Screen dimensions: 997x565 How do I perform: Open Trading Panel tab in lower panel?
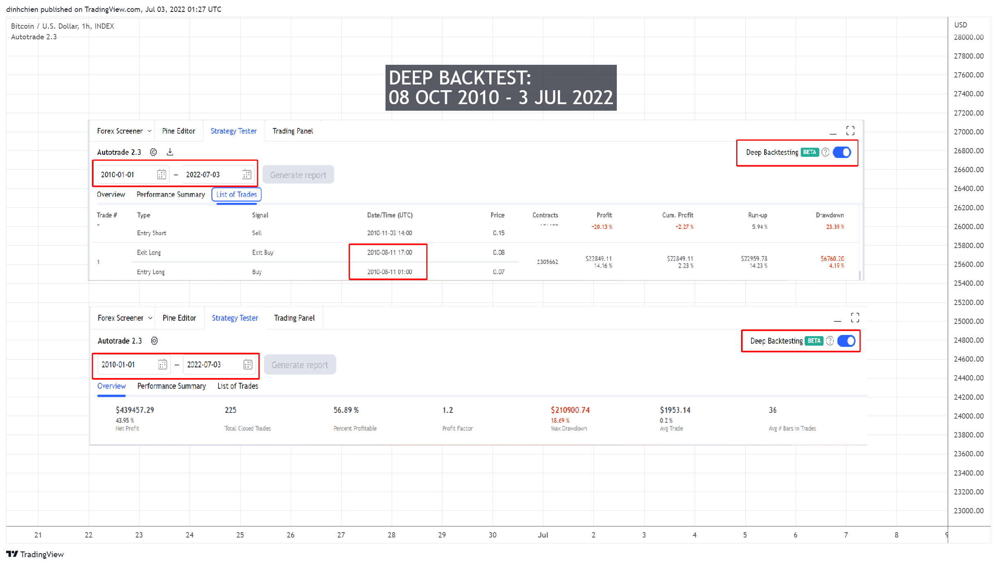coord(294,318)
